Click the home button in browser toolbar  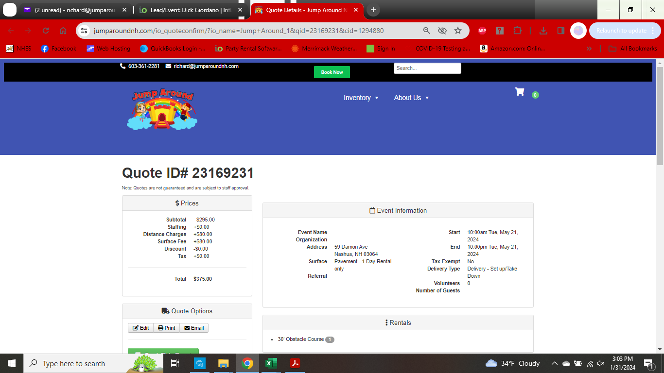pos(63,31)
